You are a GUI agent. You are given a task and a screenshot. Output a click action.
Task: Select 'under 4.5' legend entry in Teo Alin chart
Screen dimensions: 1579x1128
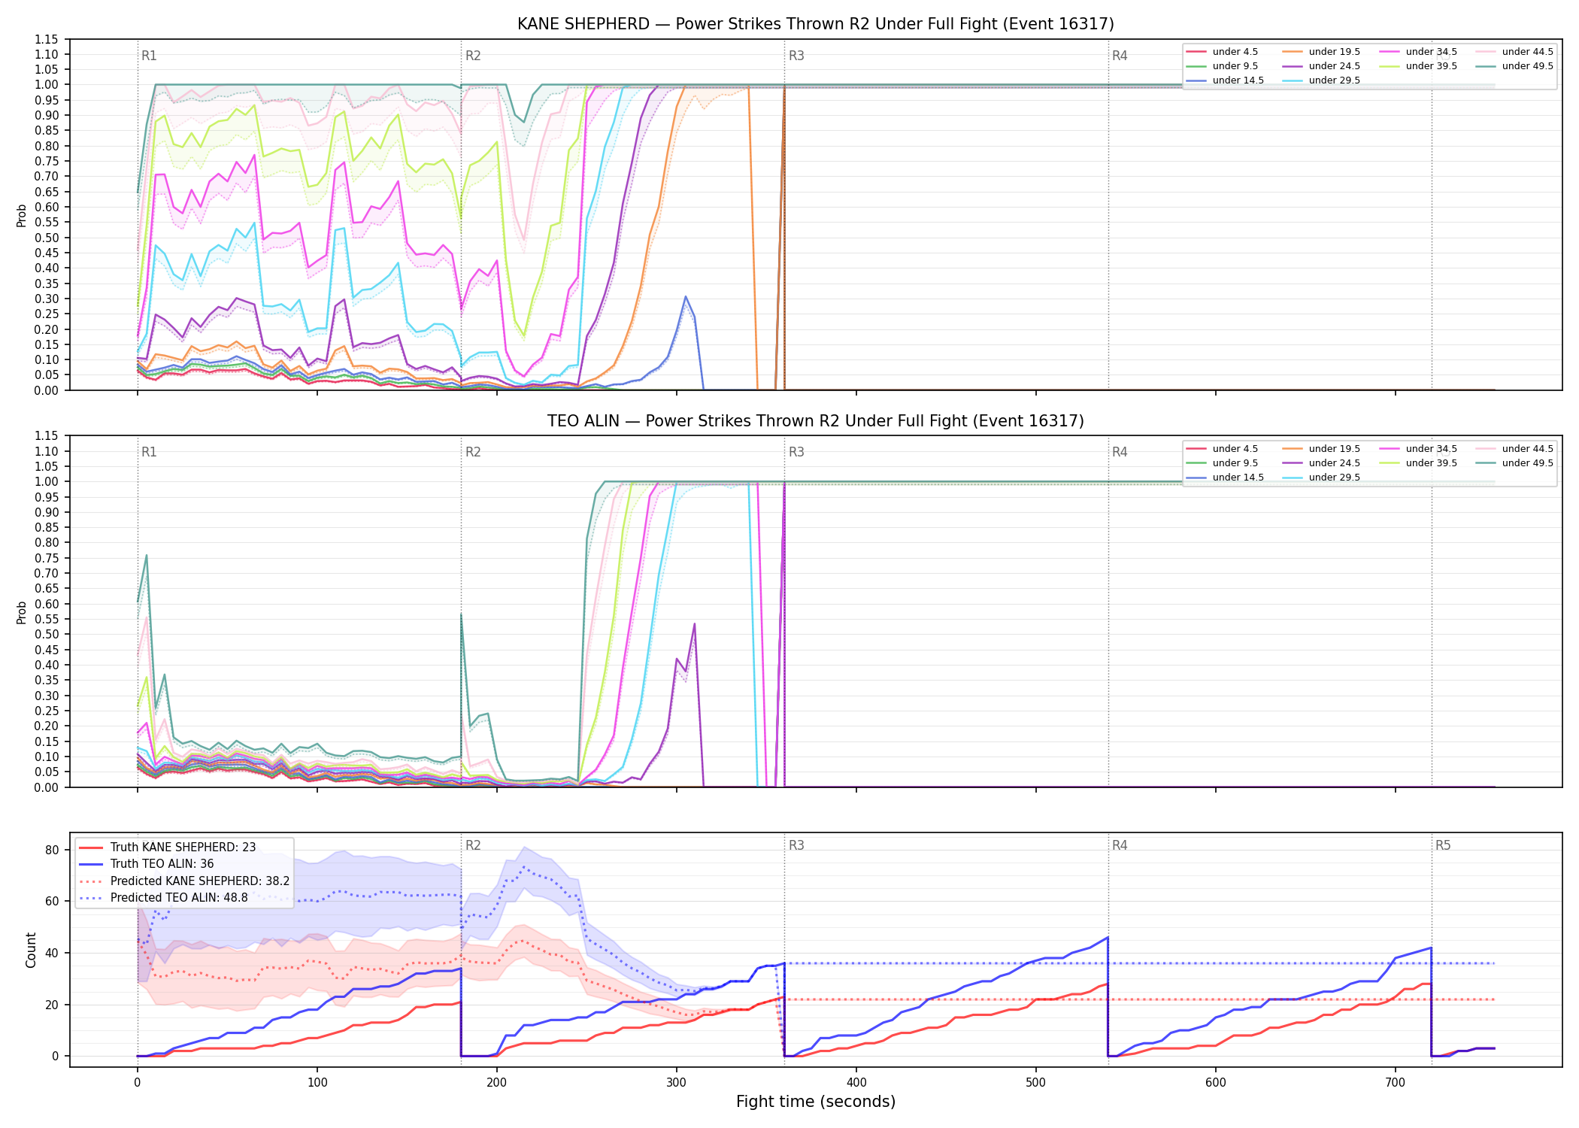point(1222,449)
